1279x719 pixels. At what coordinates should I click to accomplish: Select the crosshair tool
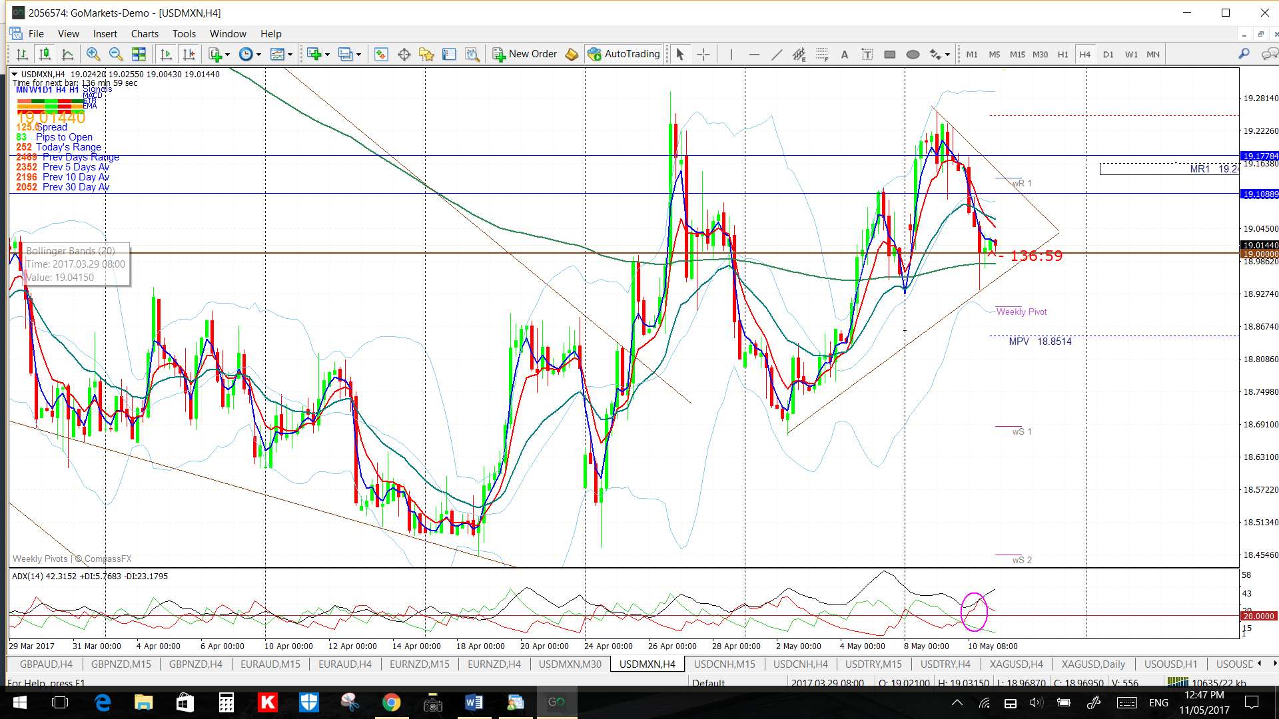coord(703,55)
